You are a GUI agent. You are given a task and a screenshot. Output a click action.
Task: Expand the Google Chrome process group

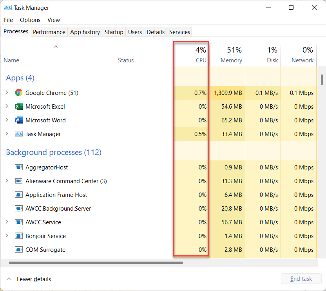[x=7, y=93]
